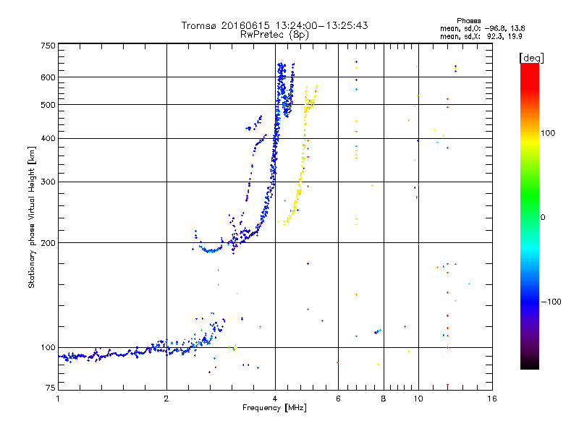
Task: Click the y-axis tick label '400'
Action: point(48,138)
